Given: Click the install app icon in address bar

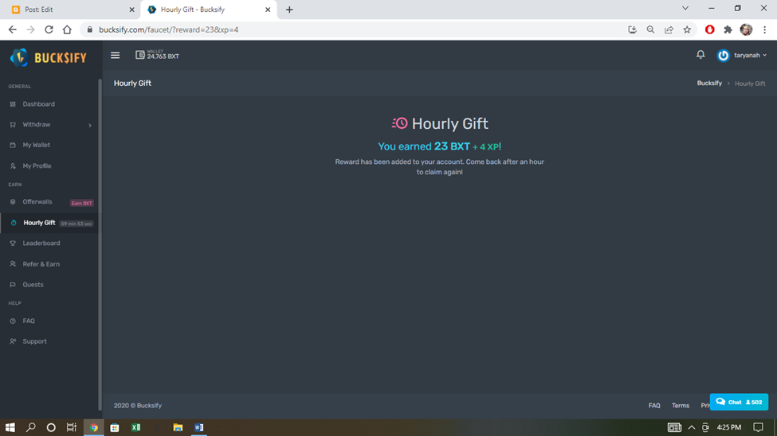Looking at the screenshot, I should click(632, 29).
